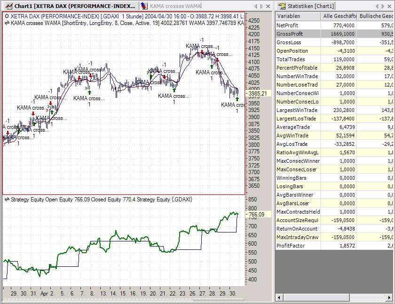This screenshot has height=304, width=395.
Task: Select the Statistiken [Chart1] tab
Action: 310,6
